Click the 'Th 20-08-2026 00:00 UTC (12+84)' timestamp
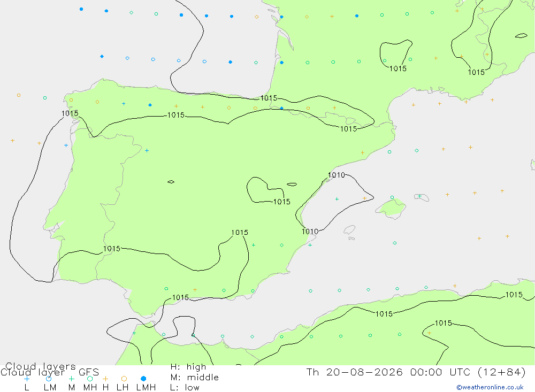The height and width of the screenshot is (392, 535). 416,372
